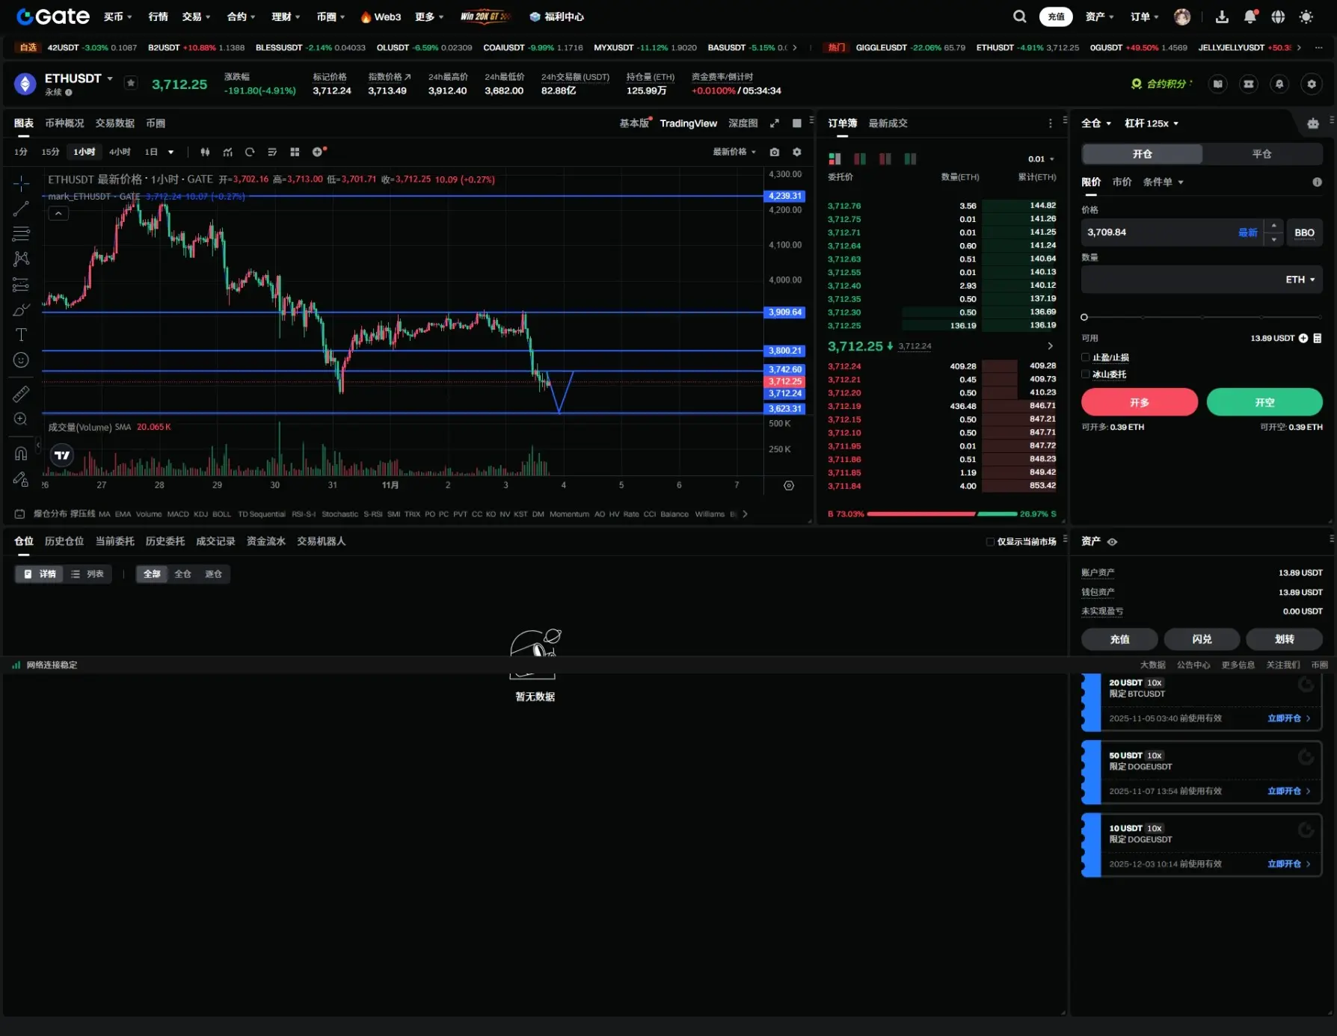Select the zoom-in magnifier tool

pos(21,419)
